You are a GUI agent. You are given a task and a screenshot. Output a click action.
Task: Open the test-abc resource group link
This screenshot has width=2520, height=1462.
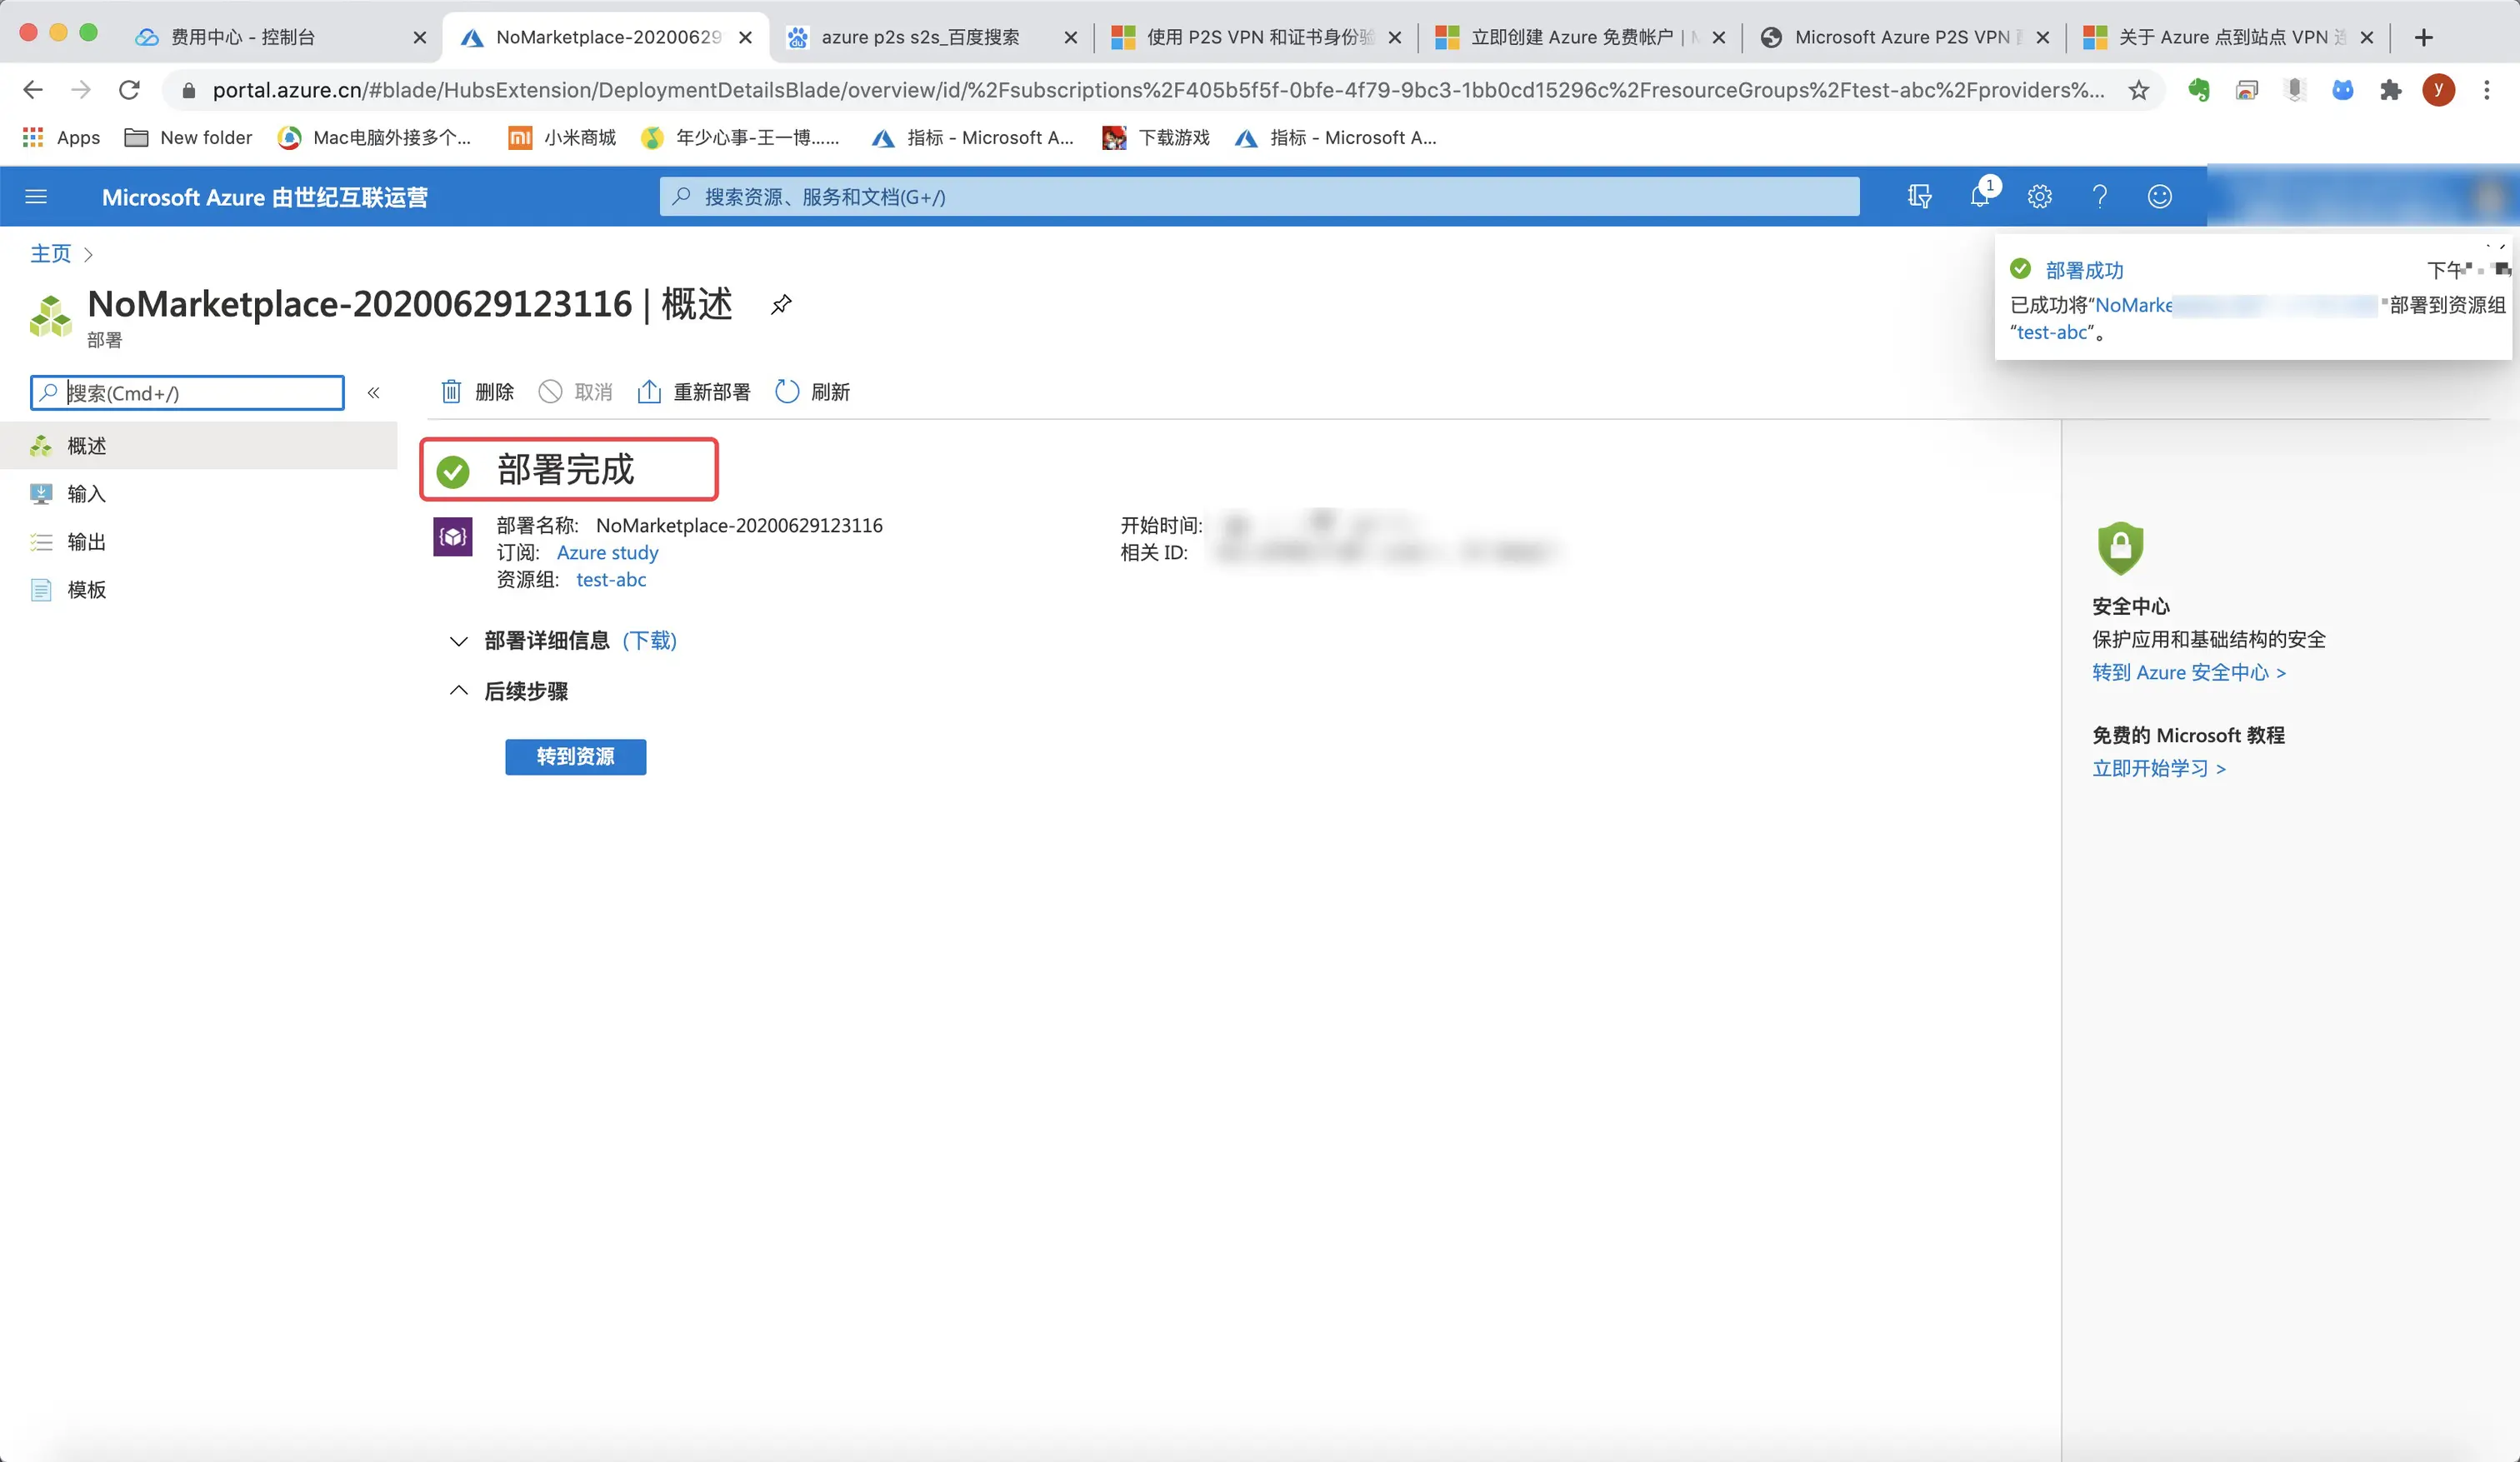tap(610, 580)
